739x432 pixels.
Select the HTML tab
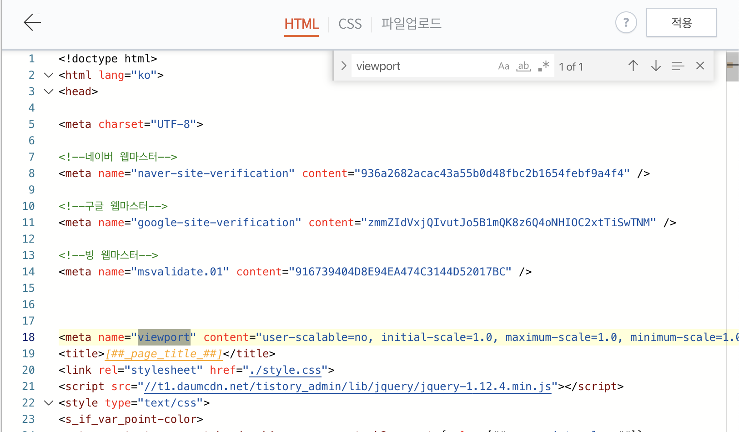301,24
